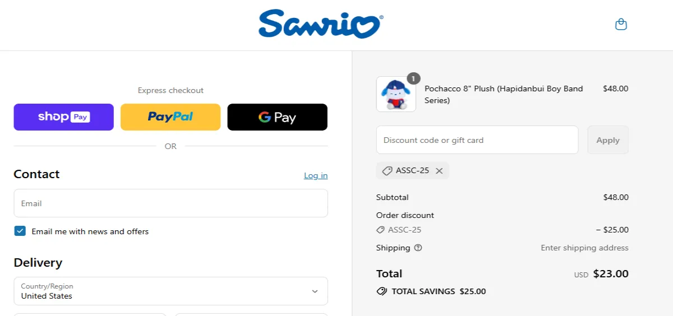Click the chevron arrow in Country/Region selector
The image size is (673, 316).
315,291
